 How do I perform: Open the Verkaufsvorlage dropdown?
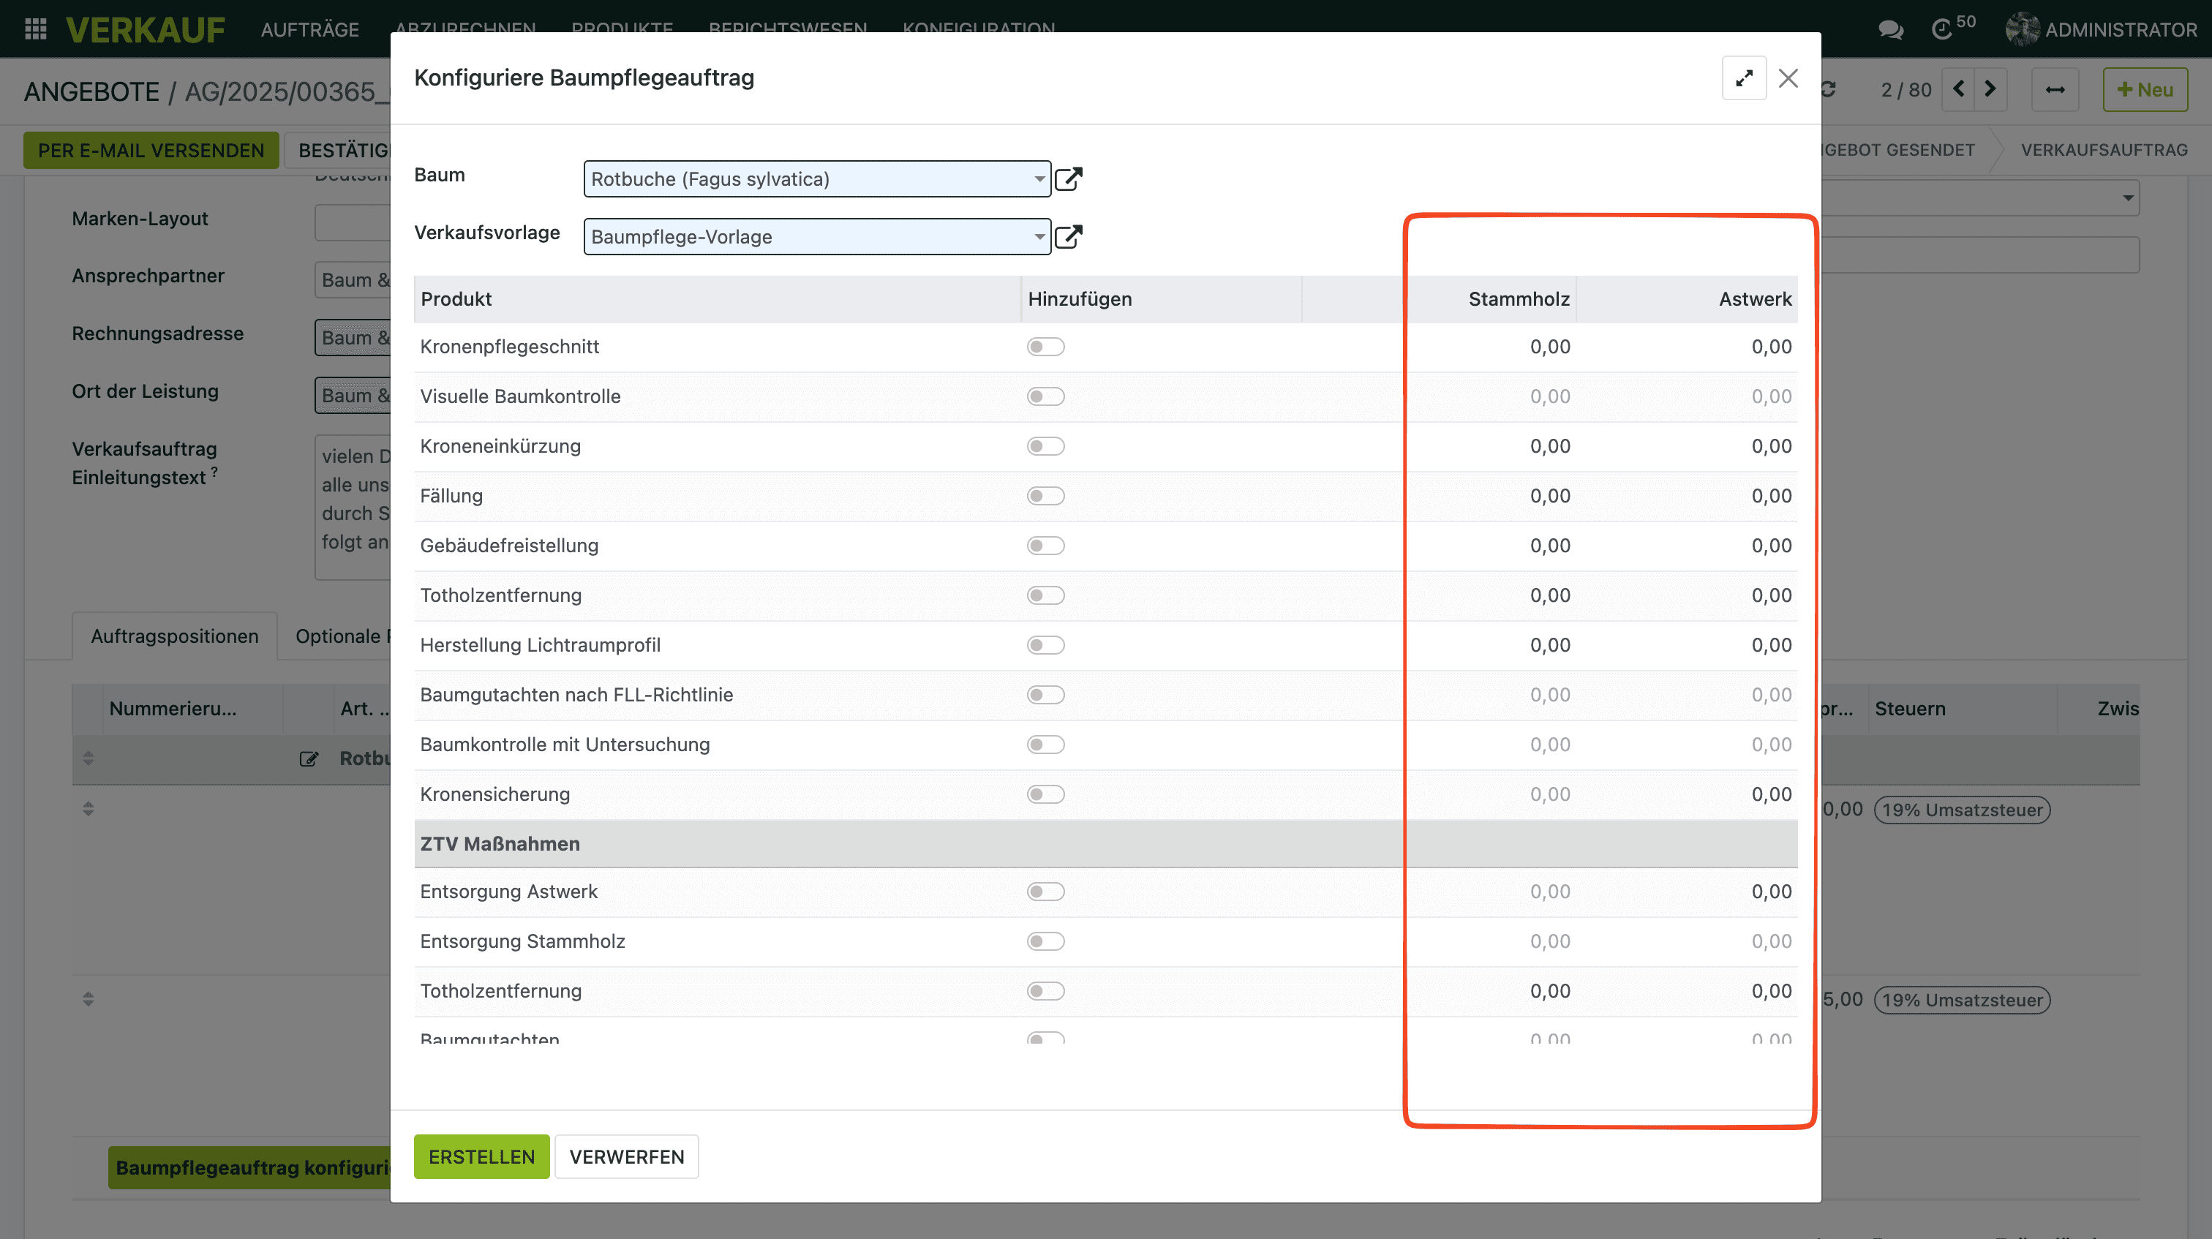pyautogui.click(x=1039, y=236)
